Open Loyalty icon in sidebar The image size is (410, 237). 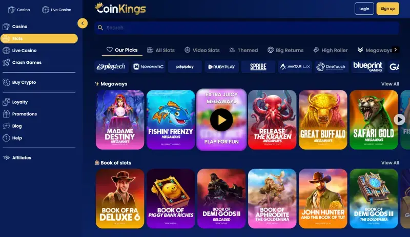tap(6, 102)
